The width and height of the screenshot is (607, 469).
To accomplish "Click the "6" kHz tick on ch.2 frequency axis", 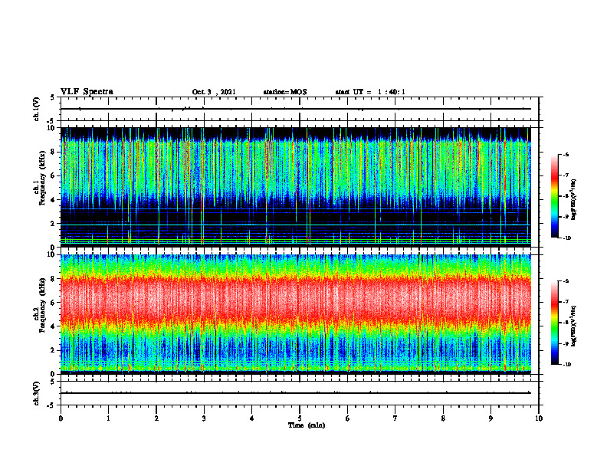I will pyautogui.click(x=54, y=303).
